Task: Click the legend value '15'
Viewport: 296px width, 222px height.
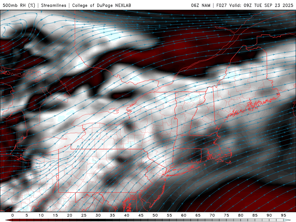Action: [55, 215]
